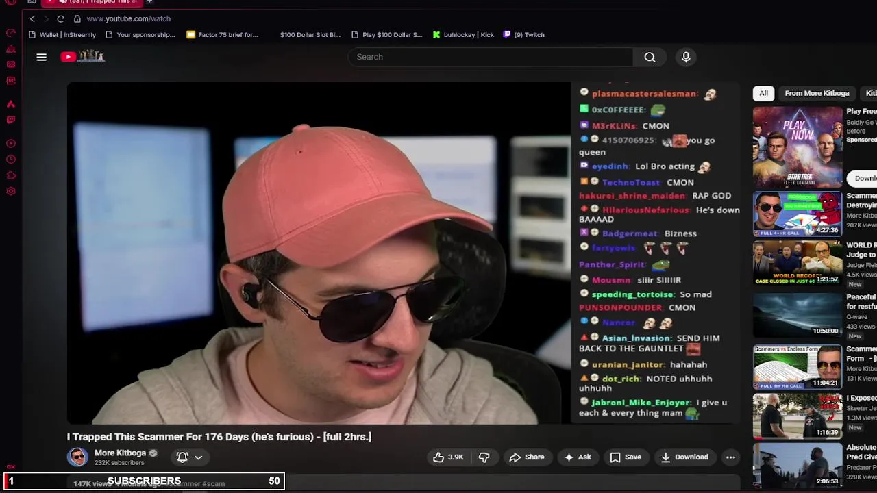Open Play $100 Dollar S... bookmark
This screenshot has width=877, height=493.
point(386,34)
